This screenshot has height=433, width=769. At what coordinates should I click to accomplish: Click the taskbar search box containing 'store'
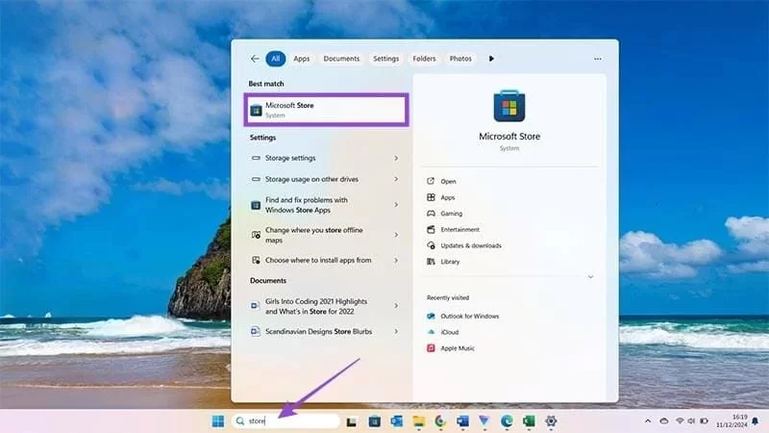(x=288, y=420)
